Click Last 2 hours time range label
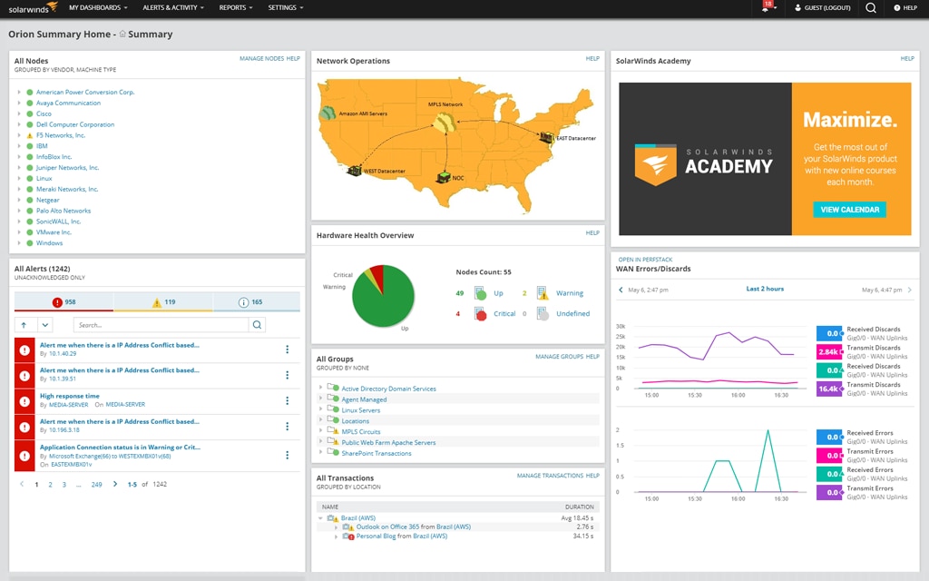This screenshot has width=929, height=581. 765,289
